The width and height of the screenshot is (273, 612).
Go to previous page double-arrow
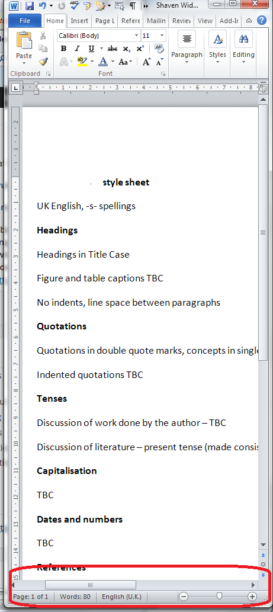263,554
